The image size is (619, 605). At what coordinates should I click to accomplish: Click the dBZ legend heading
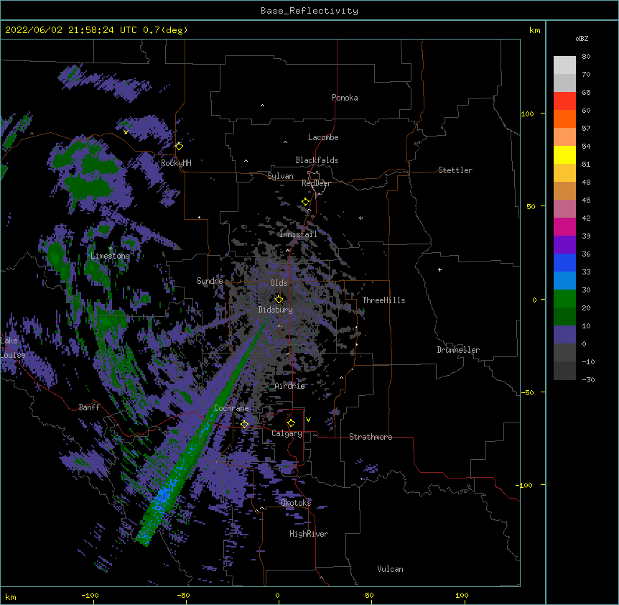click(x=582, y=38)
